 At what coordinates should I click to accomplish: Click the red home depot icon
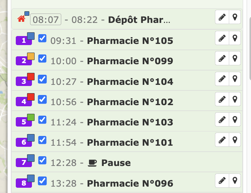tap(21, 19)
